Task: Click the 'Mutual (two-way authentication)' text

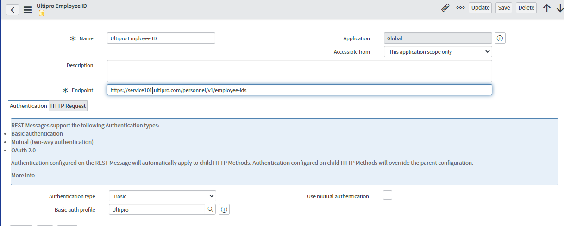Action: point(52,142)
